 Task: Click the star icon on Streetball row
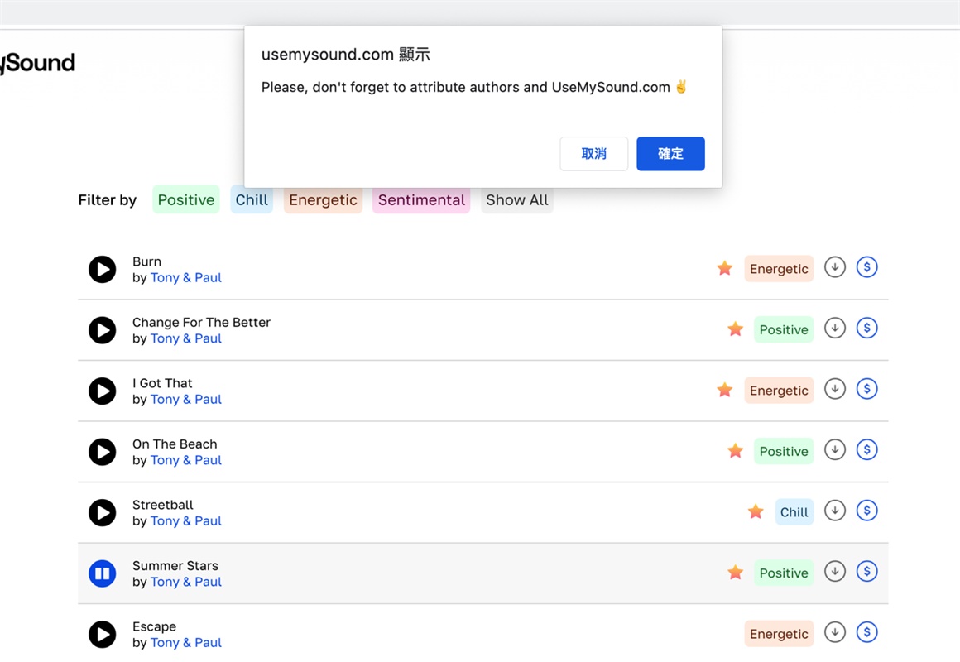[x=756, y=511]
